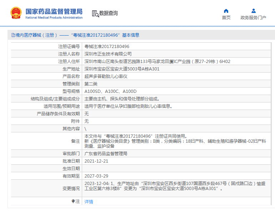Click the 有效期至 row label

coord(71,176)
